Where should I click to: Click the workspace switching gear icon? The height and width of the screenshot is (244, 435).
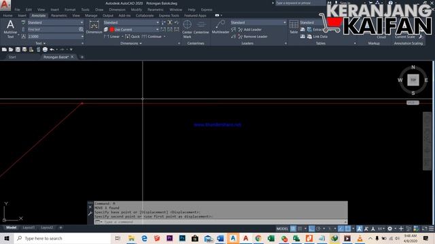pyautogui.click(x=389, y=228)
